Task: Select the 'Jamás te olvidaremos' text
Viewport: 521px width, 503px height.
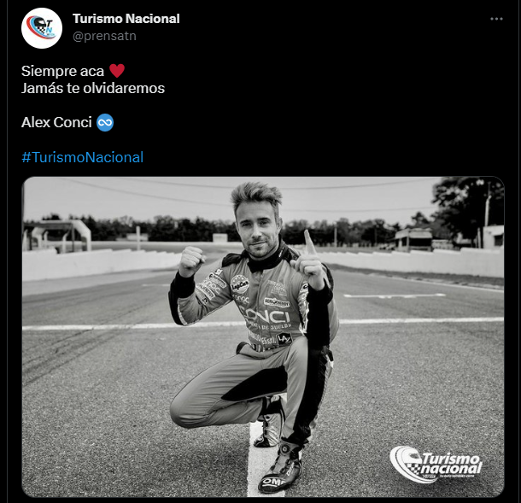Action: coord(93,88)
